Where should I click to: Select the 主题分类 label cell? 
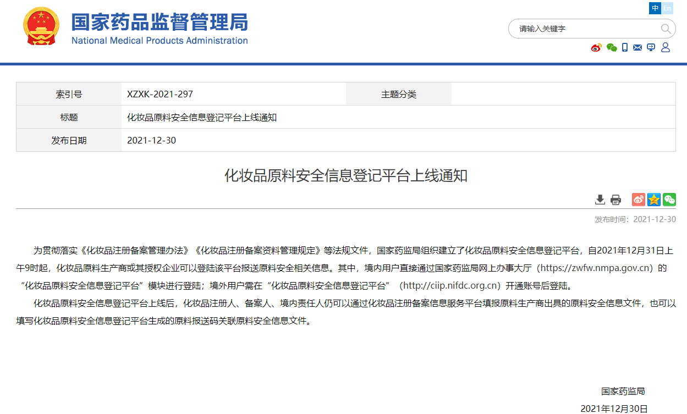point(399,94)
